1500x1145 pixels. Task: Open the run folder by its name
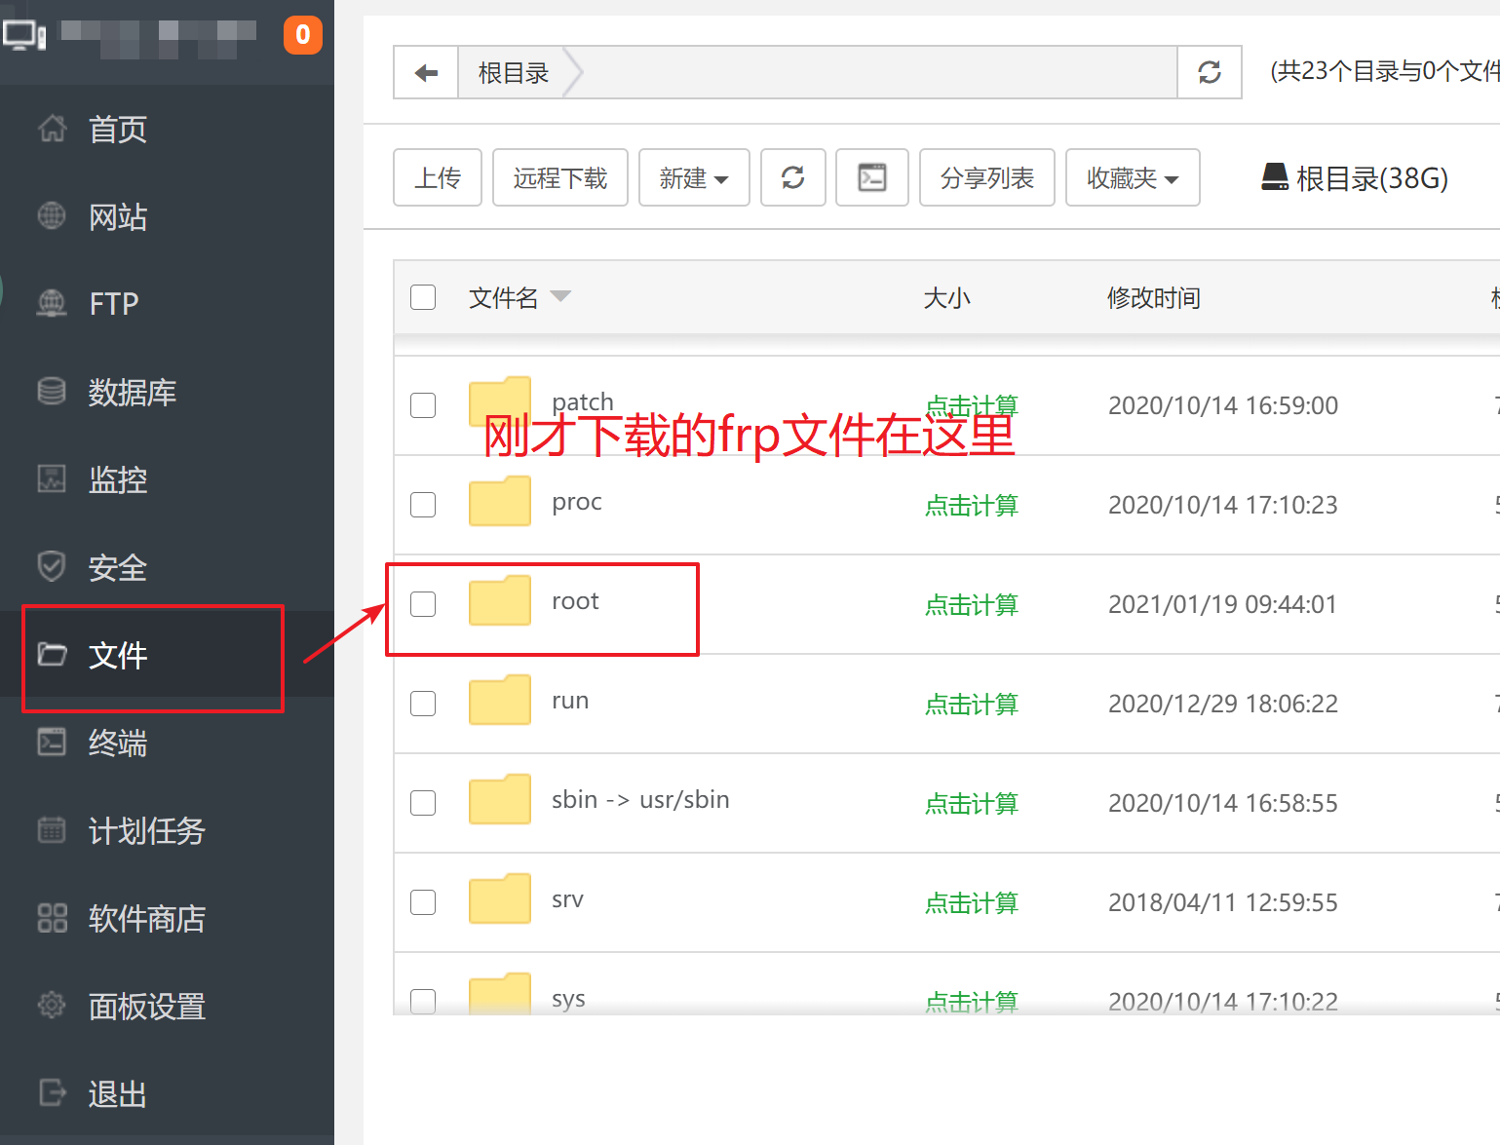point(570,701)
